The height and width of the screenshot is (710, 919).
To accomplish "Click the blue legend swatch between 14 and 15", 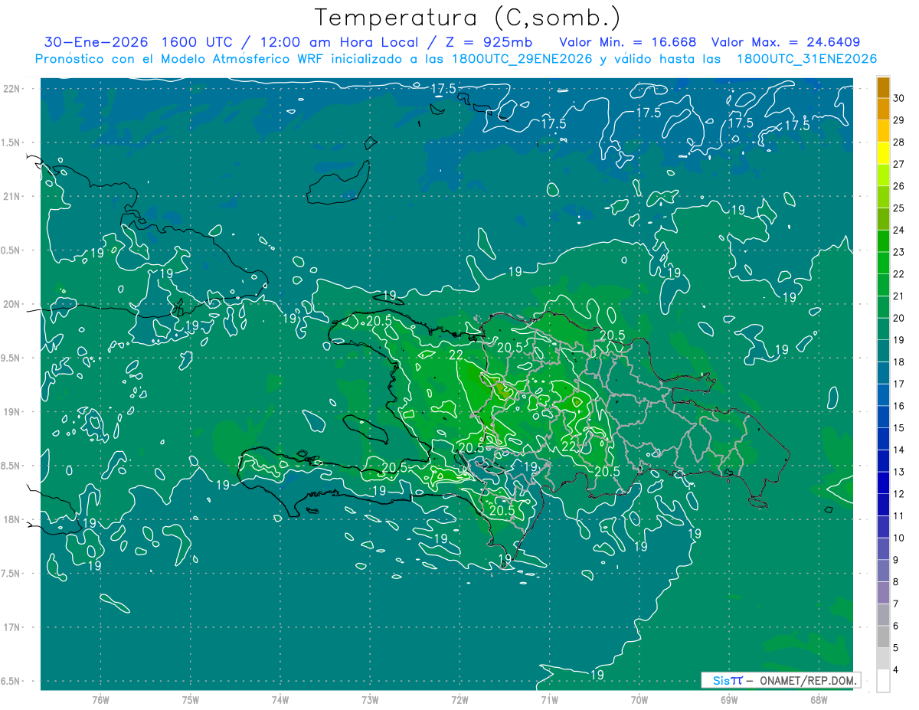I will click(883, 439).
